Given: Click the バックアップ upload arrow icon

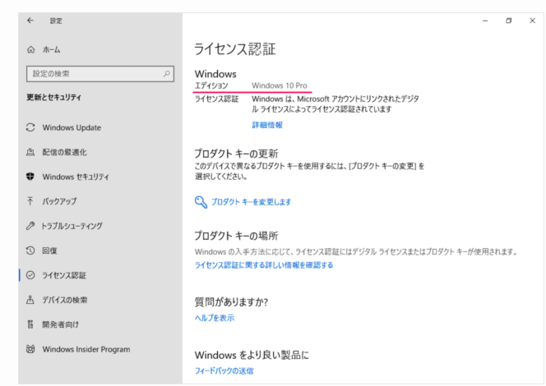Looking at the screenshot, I should [x=30, y=201].
